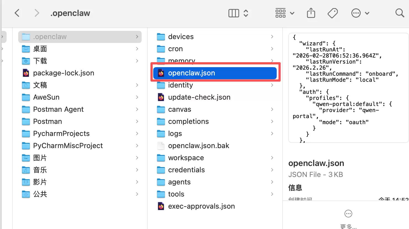Open the Share toolbar icon
This screenshot has width=409, height=229.
(x=311, y=13)
